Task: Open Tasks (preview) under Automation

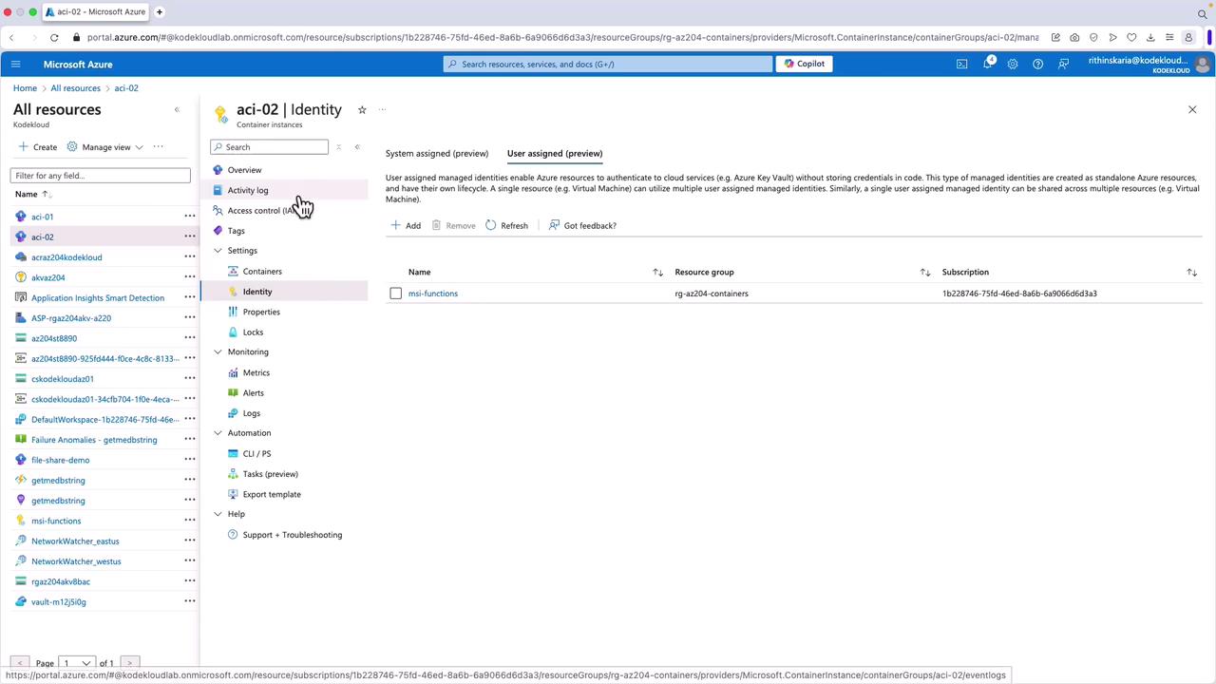Action: (271, 474)
